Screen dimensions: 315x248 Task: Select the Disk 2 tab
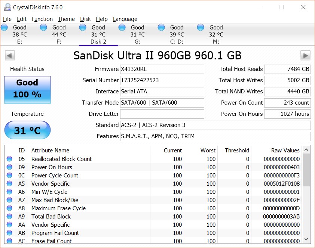(98, 34)
